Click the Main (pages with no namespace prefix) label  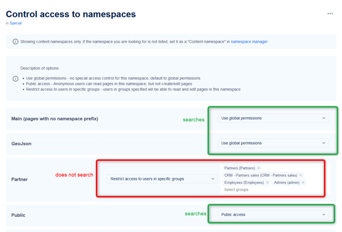pos(55,119)
